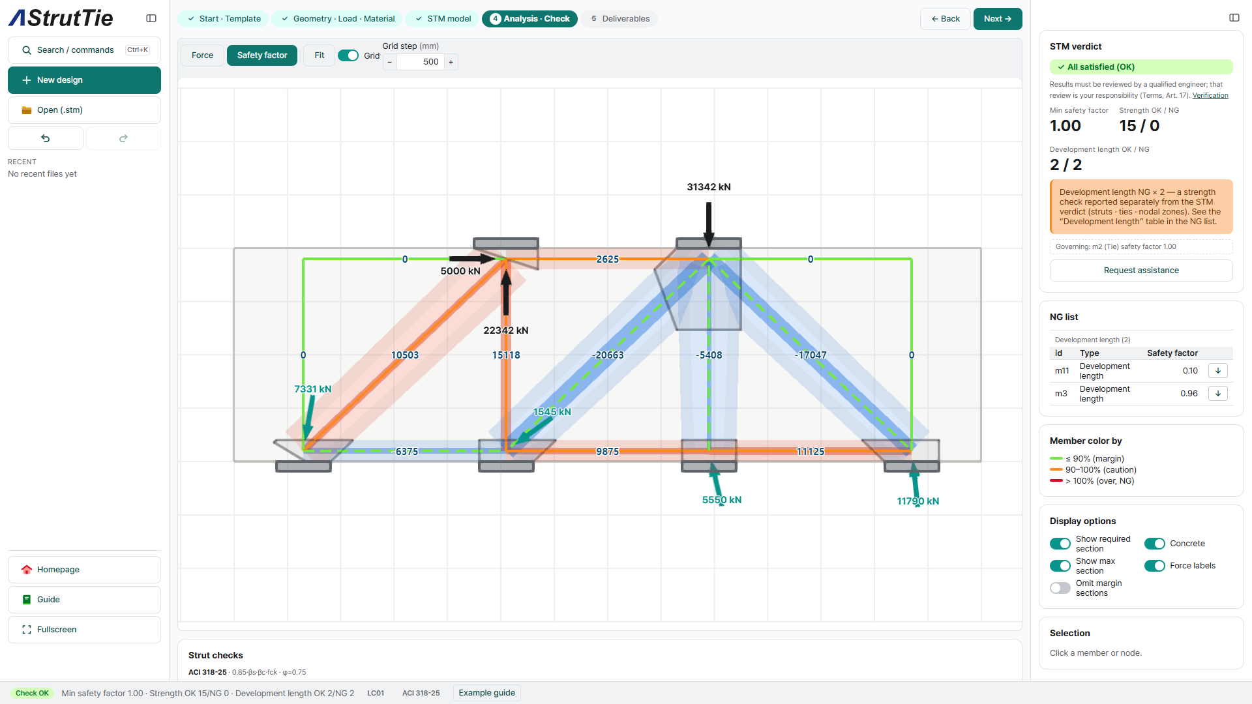Open Deliverables step
Image resolution: width=1252 pixels, height=704 pixels.
(619, 19)
